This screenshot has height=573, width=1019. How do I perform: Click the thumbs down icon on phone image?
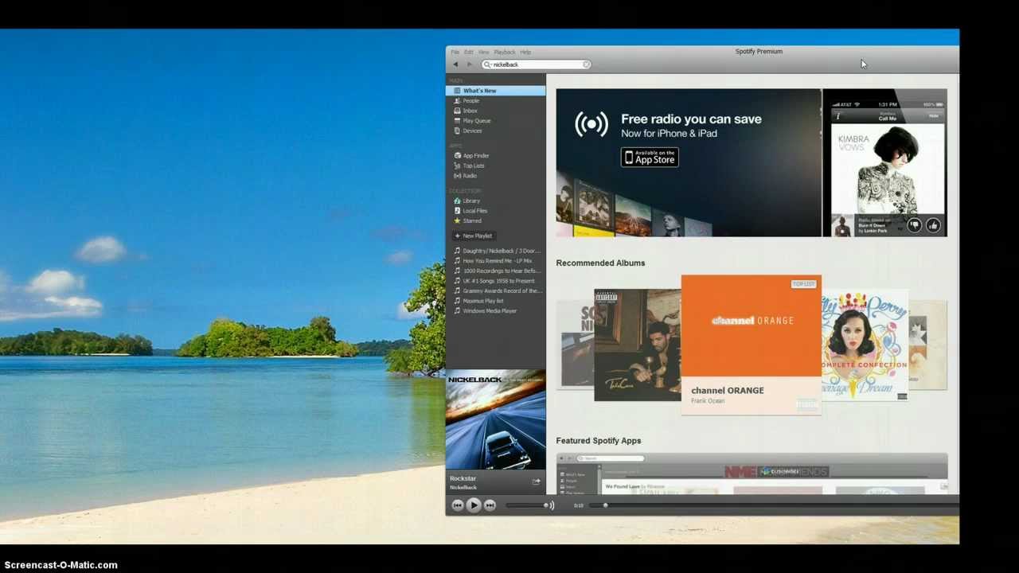coord(914,225)
